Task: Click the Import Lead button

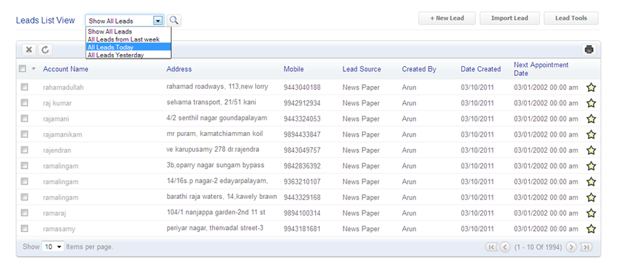Action: (509, 18)
